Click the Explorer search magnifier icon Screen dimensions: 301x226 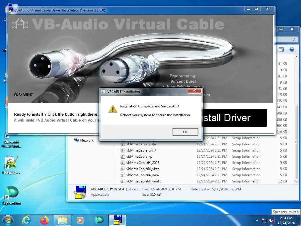[x=295, y=40]
